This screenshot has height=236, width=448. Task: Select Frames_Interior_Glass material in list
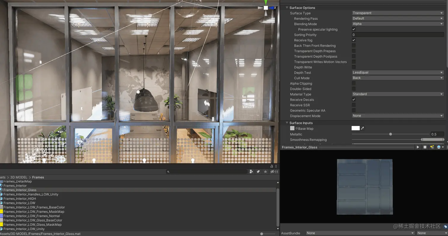point(20,190)
